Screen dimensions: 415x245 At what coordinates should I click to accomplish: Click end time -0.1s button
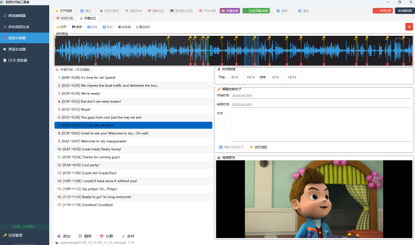[275, 77]
